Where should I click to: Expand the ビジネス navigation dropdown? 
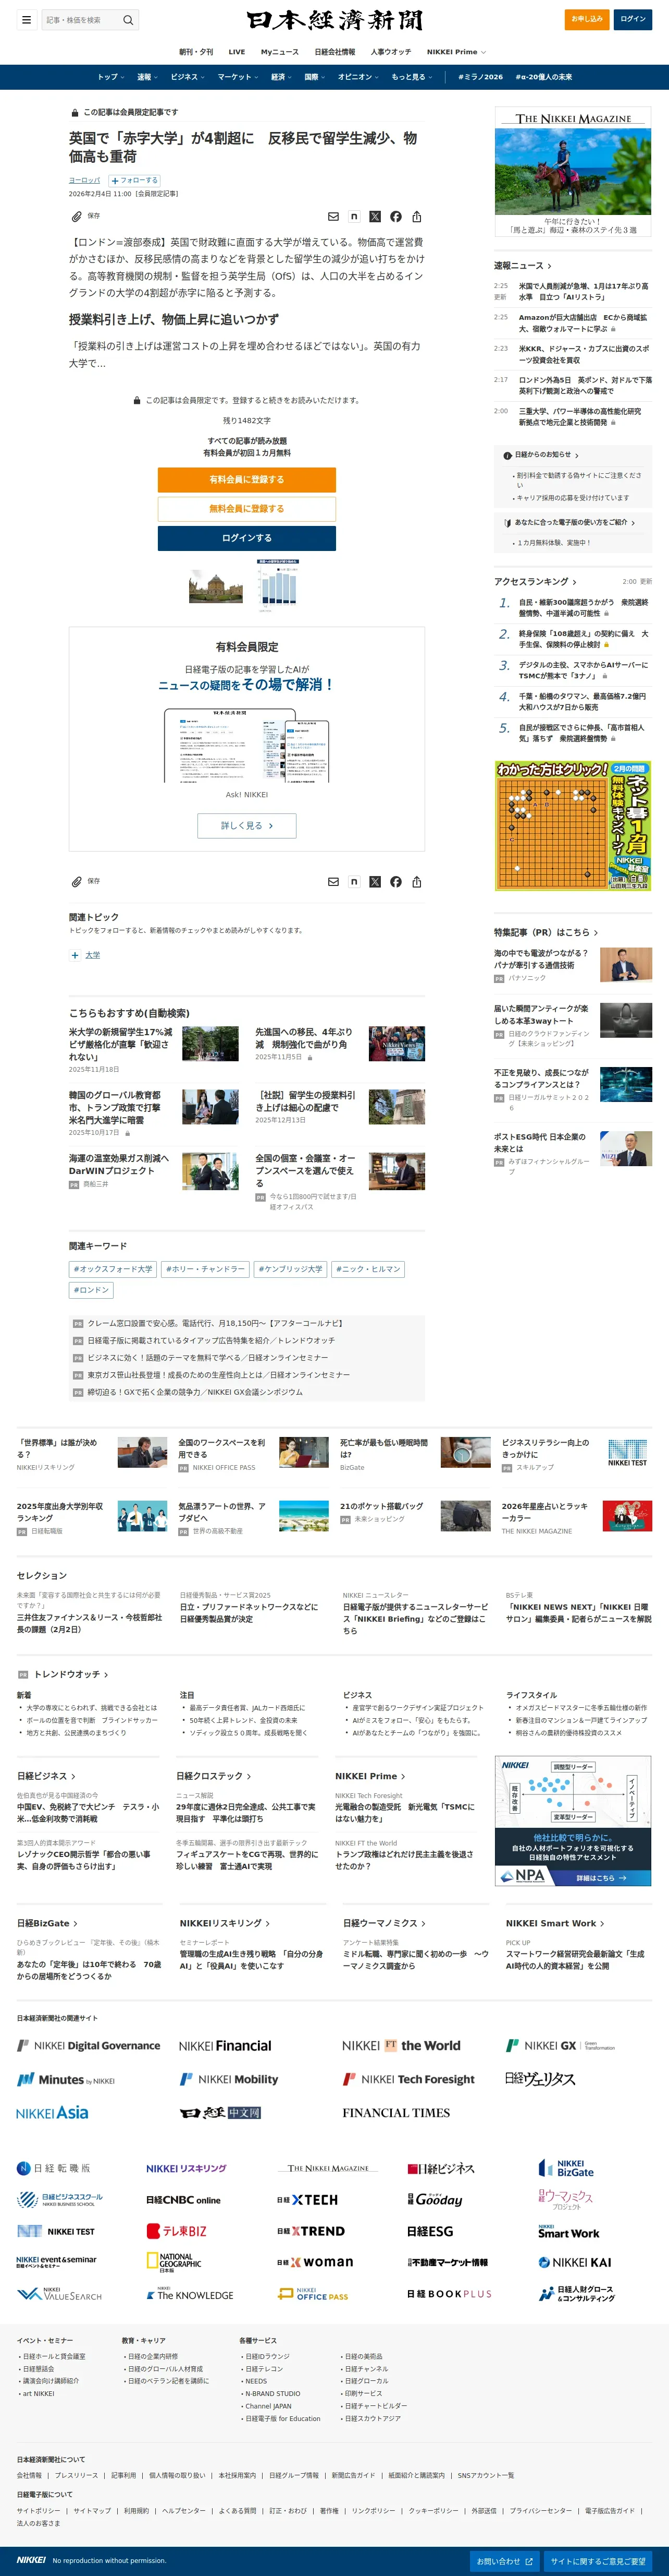(x=187, y=77)
